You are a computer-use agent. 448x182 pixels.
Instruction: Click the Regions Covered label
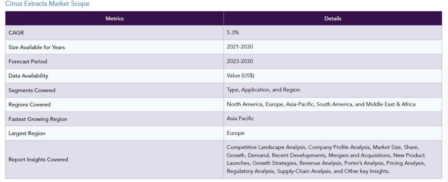(29, 104)
